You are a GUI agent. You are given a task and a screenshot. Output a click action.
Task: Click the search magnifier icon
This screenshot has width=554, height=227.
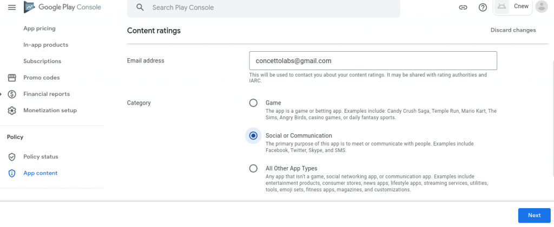140,8
